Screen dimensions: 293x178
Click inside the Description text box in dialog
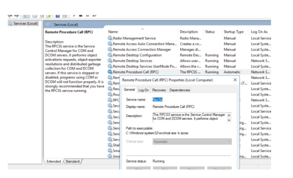189,117
